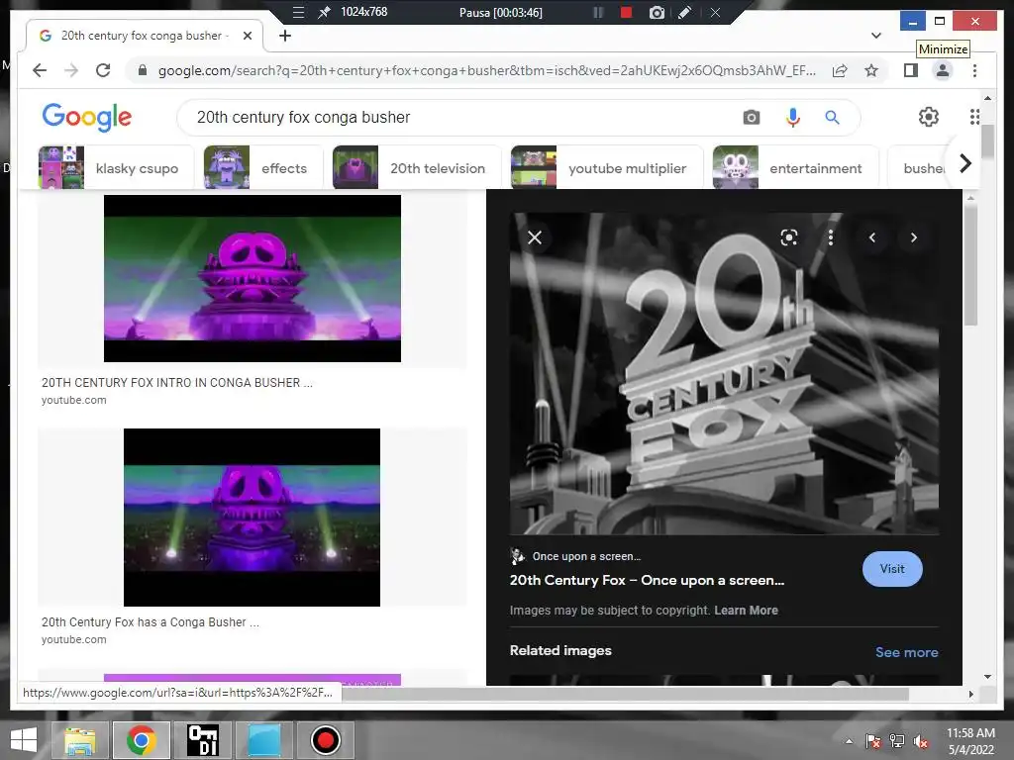Open Once upon a screen source link
Image resolution: width=1014 pixels, height=760 pixels.
[586, 556]
